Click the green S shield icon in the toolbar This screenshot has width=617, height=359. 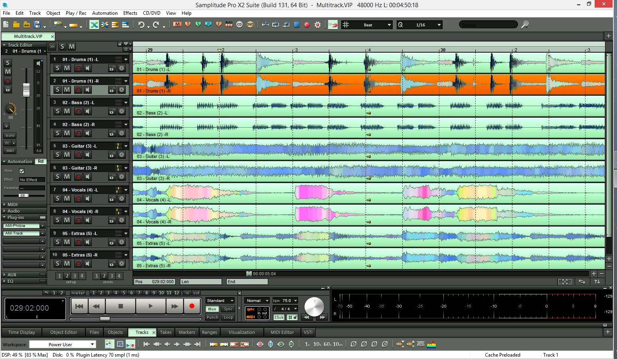[x=198, y=24]
